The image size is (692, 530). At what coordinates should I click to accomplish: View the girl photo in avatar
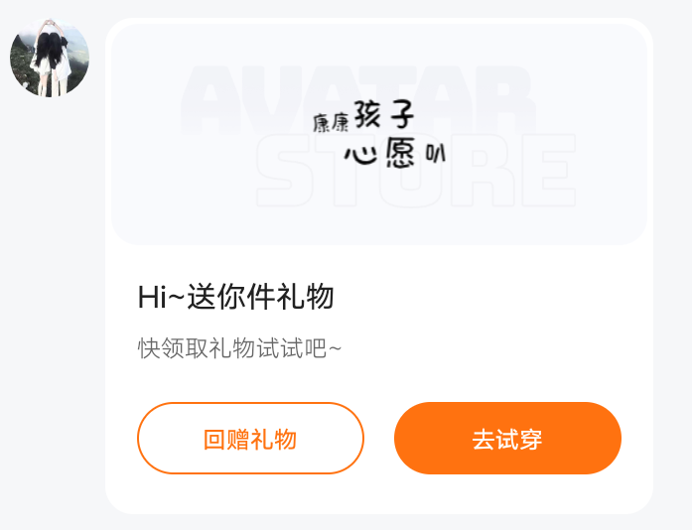(50, 58)
